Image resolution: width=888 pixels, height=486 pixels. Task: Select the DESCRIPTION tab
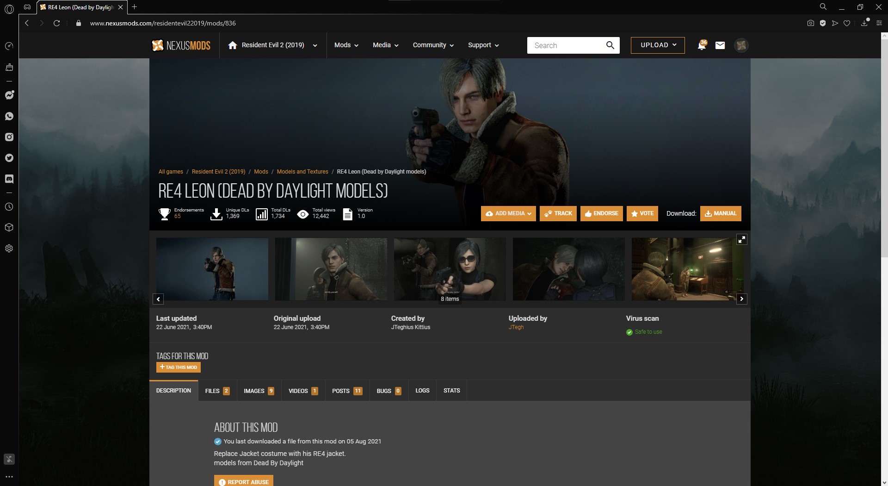(174, 391)
